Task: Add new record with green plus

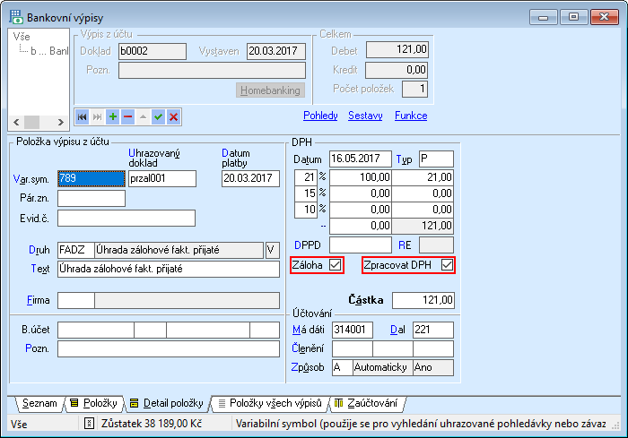Action: [x=112, y=116]
